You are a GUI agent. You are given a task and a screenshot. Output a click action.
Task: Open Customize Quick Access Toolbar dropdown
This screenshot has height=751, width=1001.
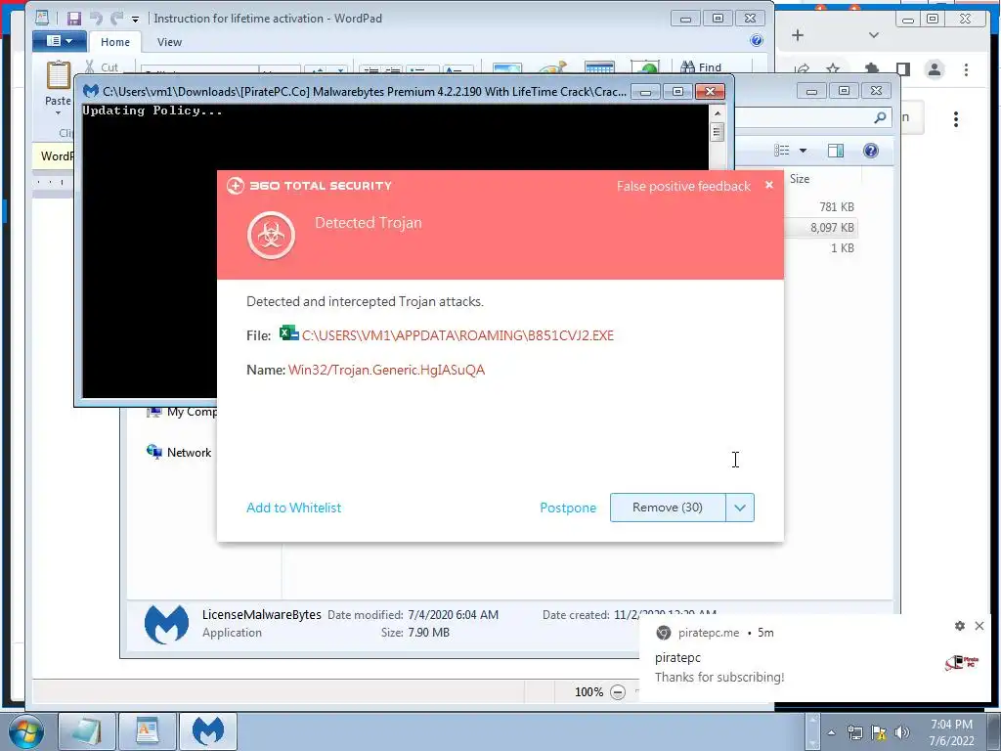(135, 20)
